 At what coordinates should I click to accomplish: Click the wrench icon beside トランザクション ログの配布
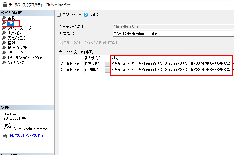click(x=4, y=58)
